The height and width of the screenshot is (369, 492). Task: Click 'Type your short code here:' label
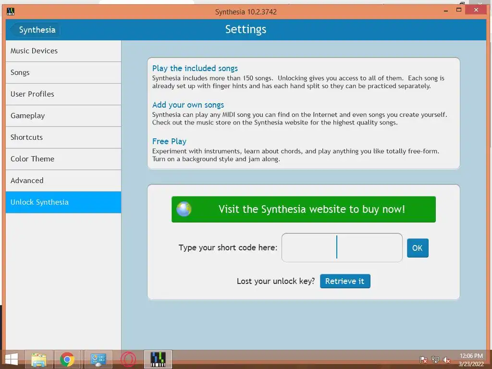click(228, 247)
